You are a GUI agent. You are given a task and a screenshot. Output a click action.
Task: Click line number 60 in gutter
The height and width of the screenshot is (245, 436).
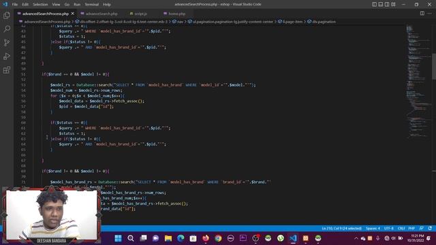[x=23, y=122]
